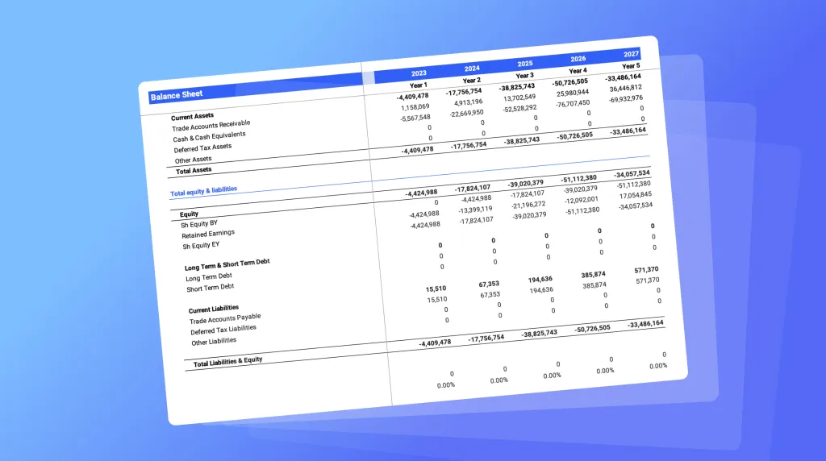Image resolution: width=826 pixels, height=461 pixels.
Task: Open the blue Total equity & liabilities label
Action: click(x=203, y=191)
